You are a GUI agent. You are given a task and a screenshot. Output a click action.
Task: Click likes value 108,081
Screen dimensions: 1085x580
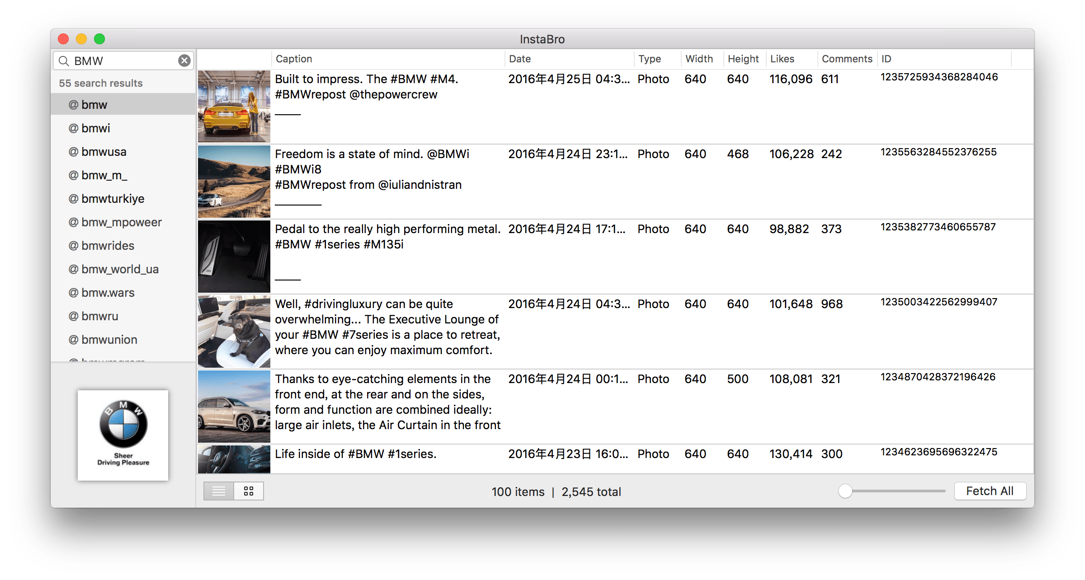[791, 379]
